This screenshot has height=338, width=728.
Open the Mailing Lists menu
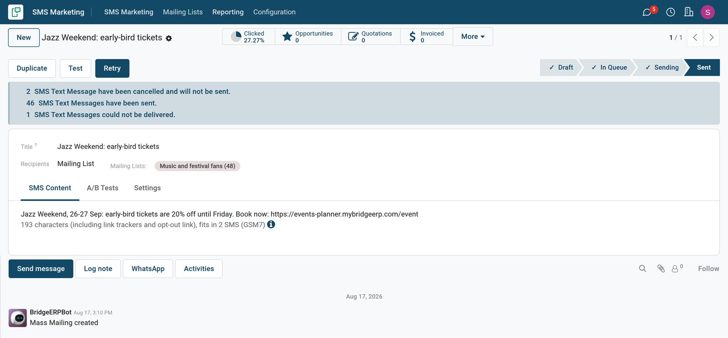click(183, 12)
